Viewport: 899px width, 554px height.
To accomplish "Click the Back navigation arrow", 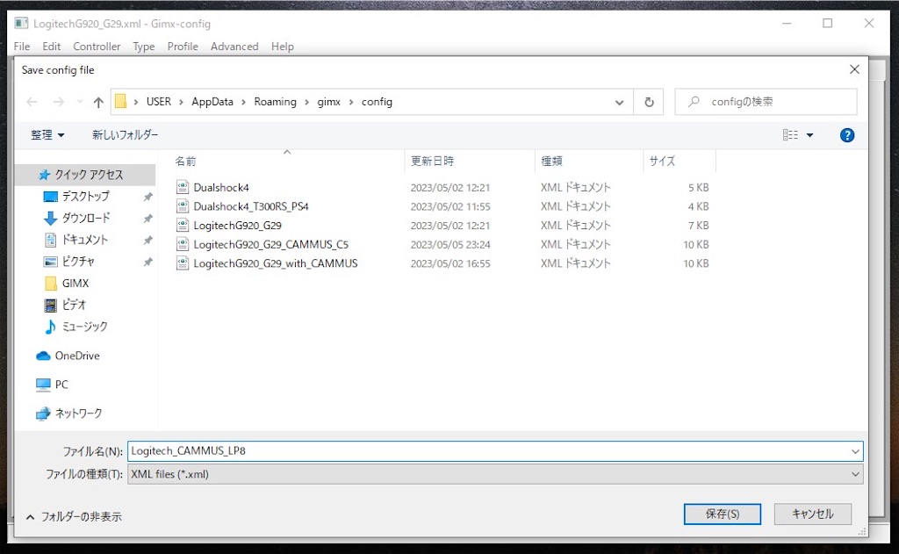I will [32, 102].
